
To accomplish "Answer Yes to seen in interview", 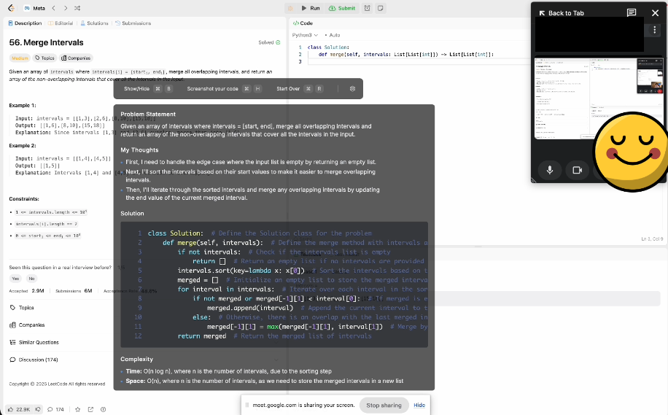I will click(x=15, y=278).
